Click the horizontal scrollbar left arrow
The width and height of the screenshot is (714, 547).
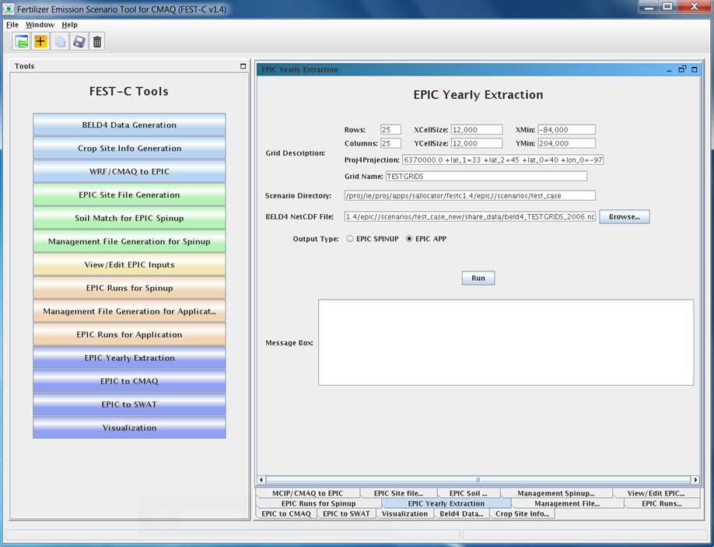[261, 479]
